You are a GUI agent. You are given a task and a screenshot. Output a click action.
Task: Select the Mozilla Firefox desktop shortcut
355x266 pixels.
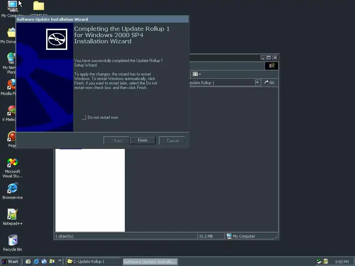click(9, 87)
